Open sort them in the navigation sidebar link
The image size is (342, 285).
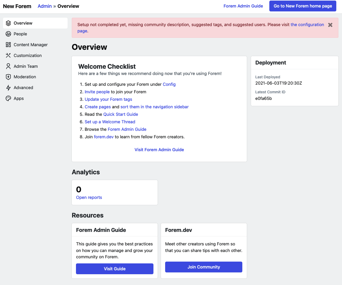[154, 107]
